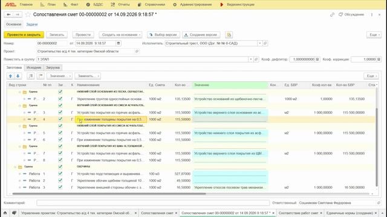Open the Заменить dropdown in table toolbar
Image resolution: width=387 pixels, height=217 pixels.
point(88,76)
